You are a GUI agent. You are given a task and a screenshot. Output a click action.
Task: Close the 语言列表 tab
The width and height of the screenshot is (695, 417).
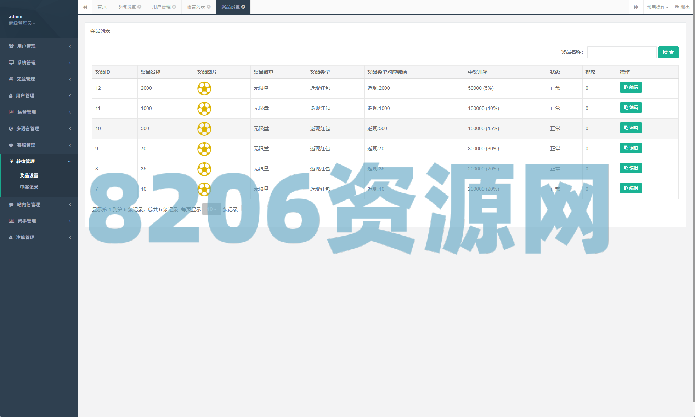[x=209, y=7]
